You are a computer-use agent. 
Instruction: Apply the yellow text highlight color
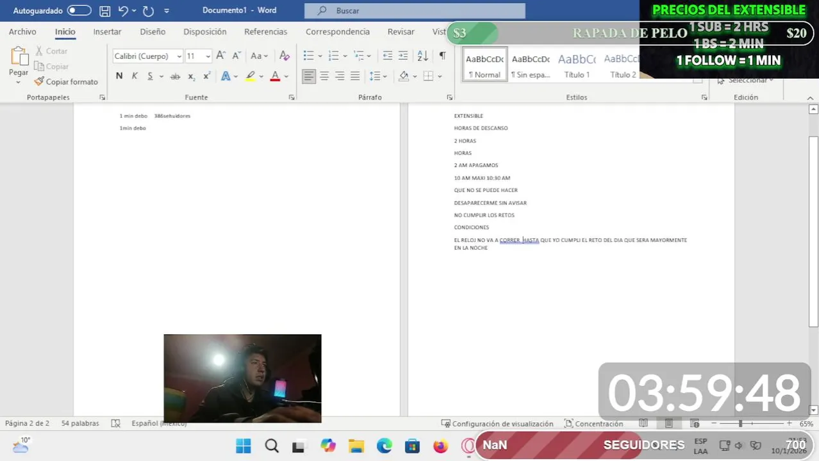tap(251, 76)
